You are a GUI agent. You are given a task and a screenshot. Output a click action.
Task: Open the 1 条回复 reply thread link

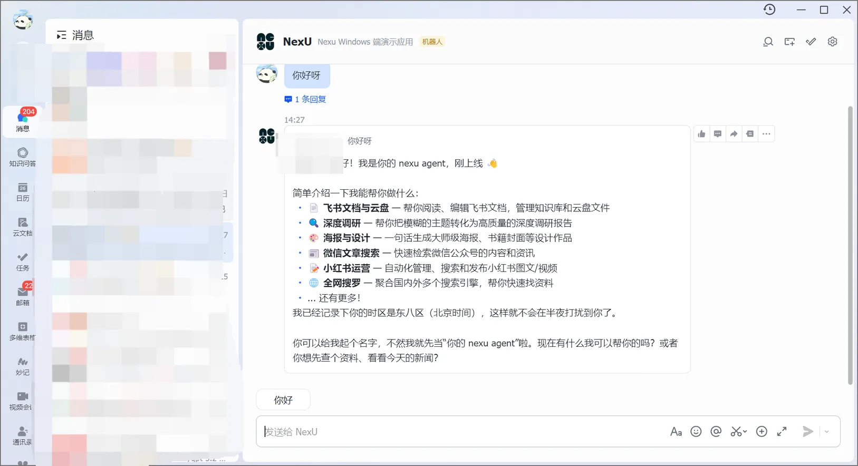(x=305, y=99)
